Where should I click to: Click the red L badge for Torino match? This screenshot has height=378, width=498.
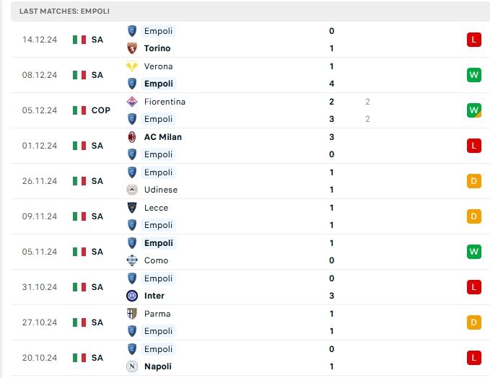tap(473, 40)
